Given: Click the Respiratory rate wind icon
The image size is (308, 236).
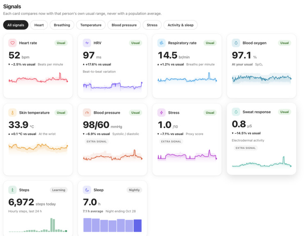Looking at the screenshot, I should (161, 43).
